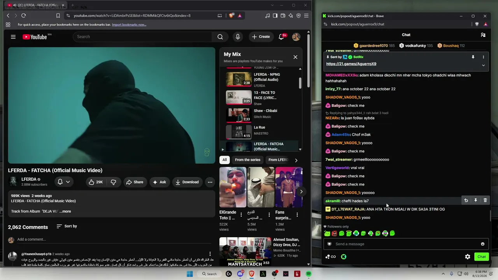Delete akramlll's chat message
The height and width of the screenshot is (280, 498).
tap(485, 200)
